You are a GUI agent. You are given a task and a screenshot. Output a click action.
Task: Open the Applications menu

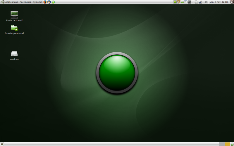pyautogui.click(x=11, y=2)
